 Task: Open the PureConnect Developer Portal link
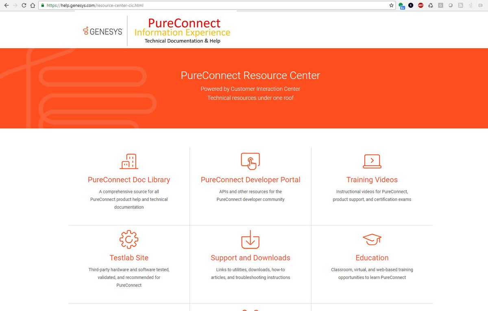click(x=251, y=180)
